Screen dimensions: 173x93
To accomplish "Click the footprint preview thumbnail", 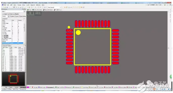I will point(13,79).
